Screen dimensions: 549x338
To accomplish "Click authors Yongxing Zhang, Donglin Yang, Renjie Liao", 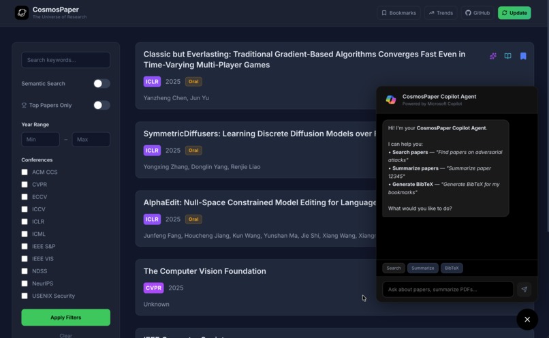I will (202, 167).
